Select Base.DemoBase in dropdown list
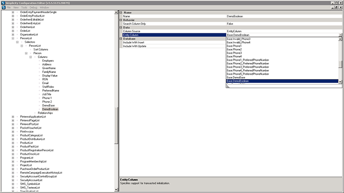344x193 pixels. 236,77
